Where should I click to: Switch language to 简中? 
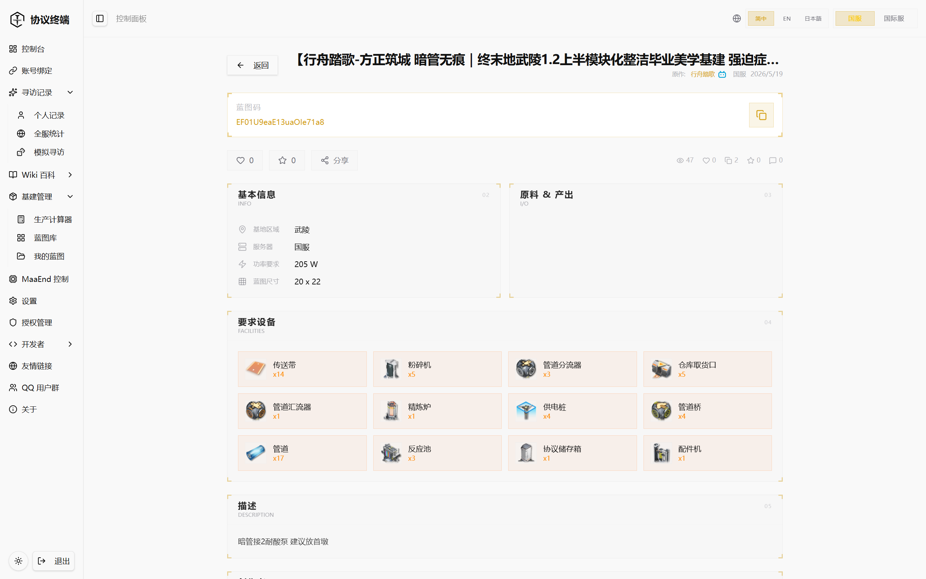pyautogui.click(x=761, y=18)
